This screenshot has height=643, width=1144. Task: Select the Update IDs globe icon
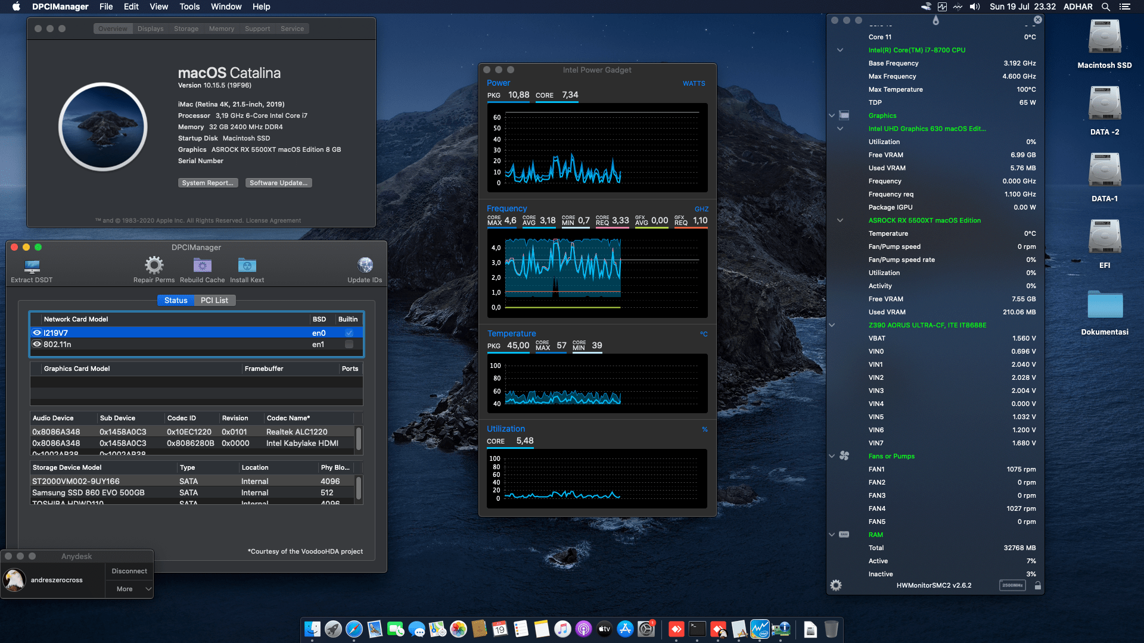pos(365,265)
